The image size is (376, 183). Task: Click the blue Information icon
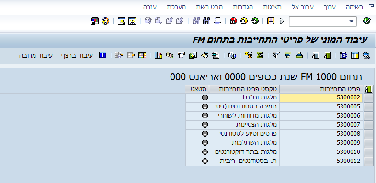click(x=103, y=55)
